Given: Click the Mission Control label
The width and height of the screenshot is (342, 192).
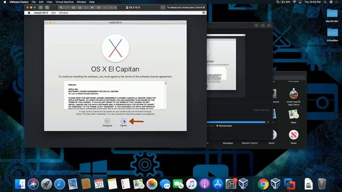Looking at the screenshot, I should tap(250, 143).
